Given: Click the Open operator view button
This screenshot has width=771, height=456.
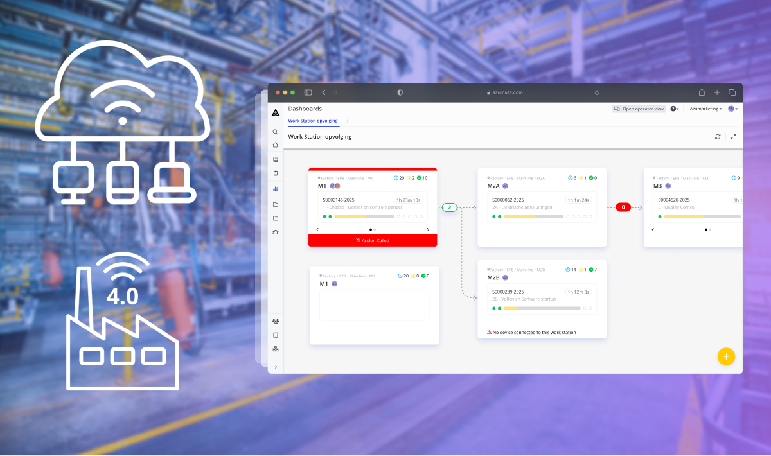Looking at the screenshot, I should [638, 109].
